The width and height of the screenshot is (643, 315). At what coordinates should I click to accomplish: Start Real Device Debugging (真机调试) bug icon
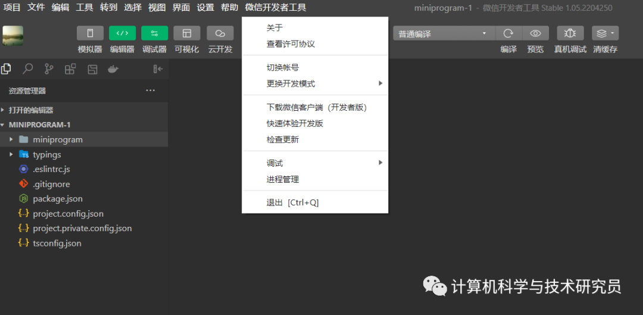570,33
